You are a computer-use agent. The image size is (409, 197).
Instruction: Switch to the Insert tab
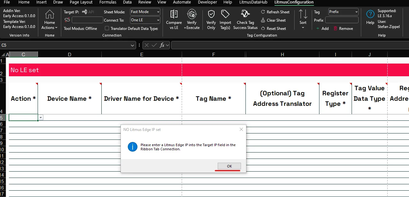[41, 2]
